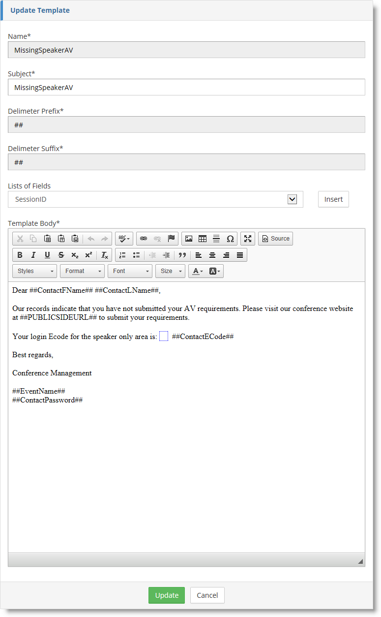Open the text color picker

pyautogui.click(x=198, y=271)
